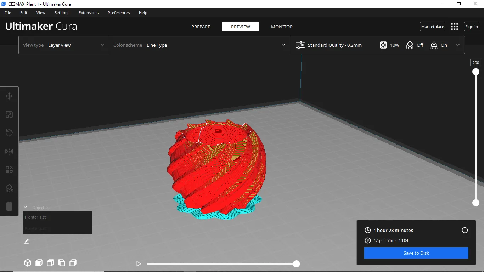Open the Per Model Settings tool
The image size is (484, 272).
9,170
